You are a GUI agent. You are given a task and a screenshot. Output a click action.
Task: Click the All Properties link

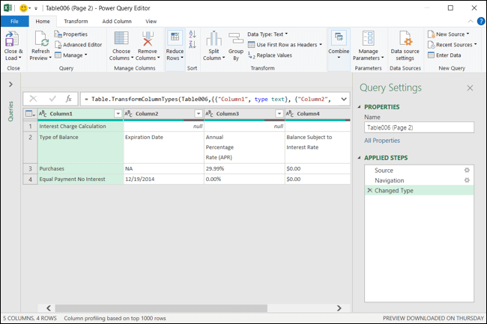(x=381, y=141)
